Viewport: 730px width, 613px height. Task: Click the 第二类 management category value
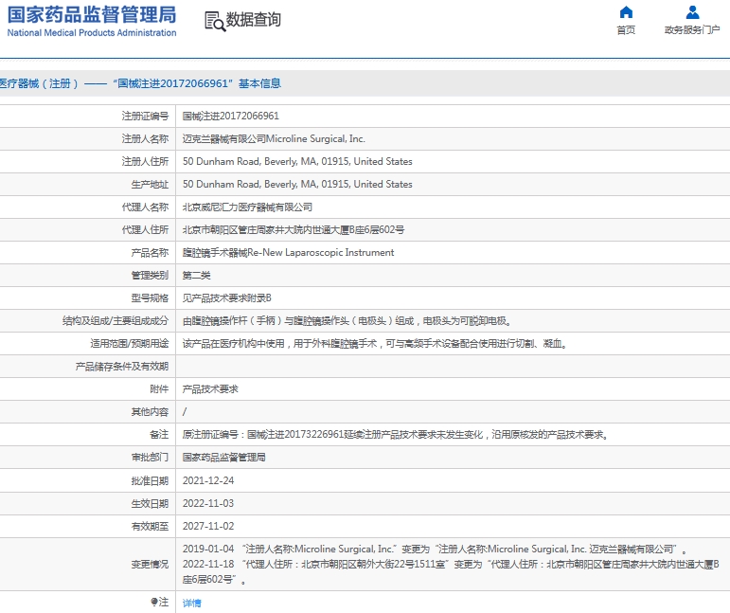196,276
